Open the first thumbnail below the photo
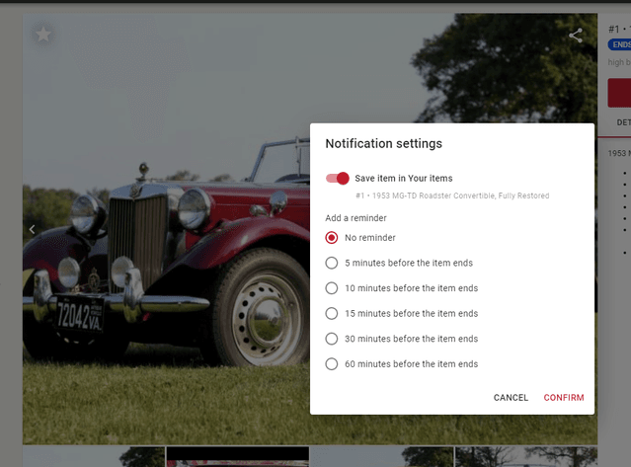631x467 pixels. coord(94,456)
